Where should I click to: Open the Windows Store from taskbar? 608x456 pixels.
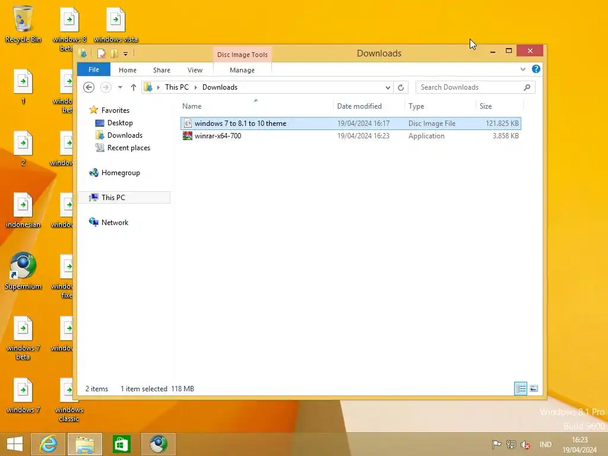pos(121,444)
